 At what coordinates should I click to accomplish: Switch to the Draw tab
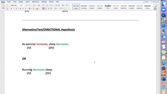(15, 2)
